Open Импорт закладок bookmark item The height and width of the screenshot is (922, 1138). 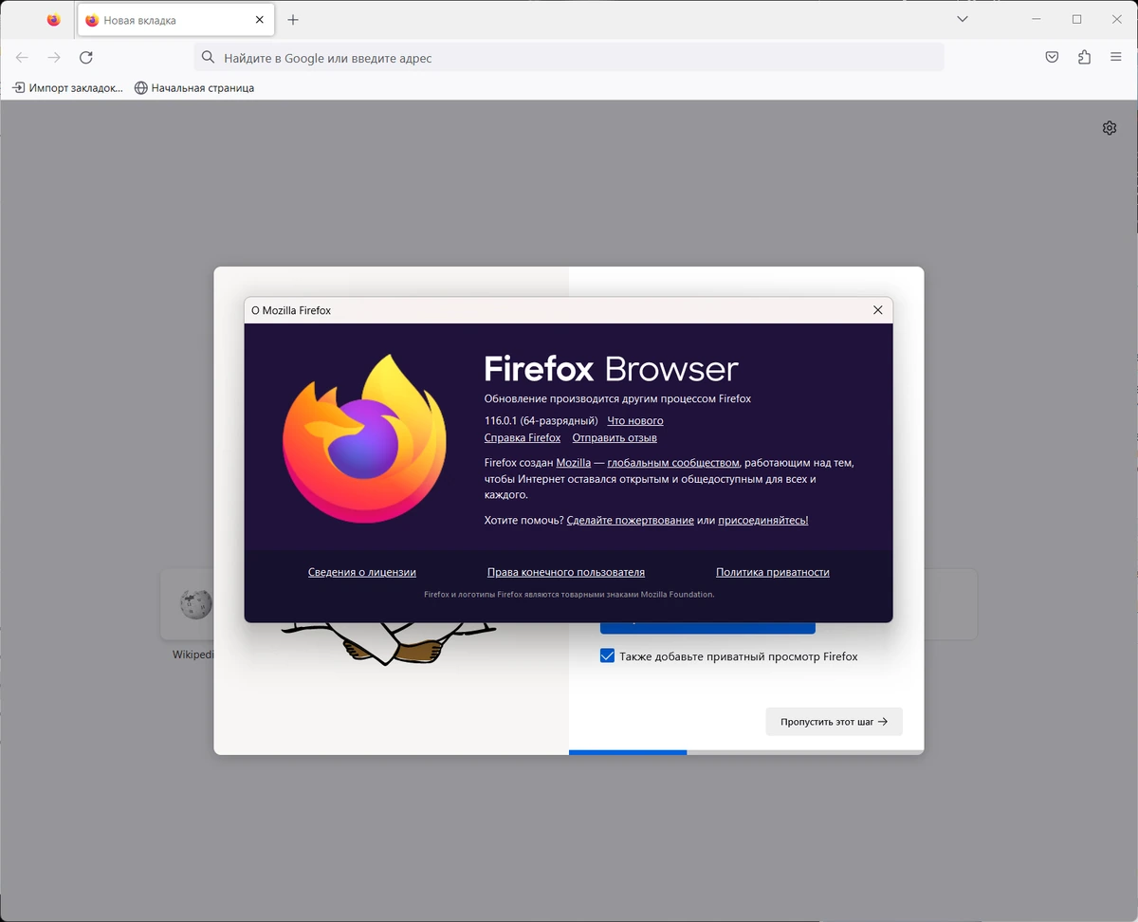(67, 88)
